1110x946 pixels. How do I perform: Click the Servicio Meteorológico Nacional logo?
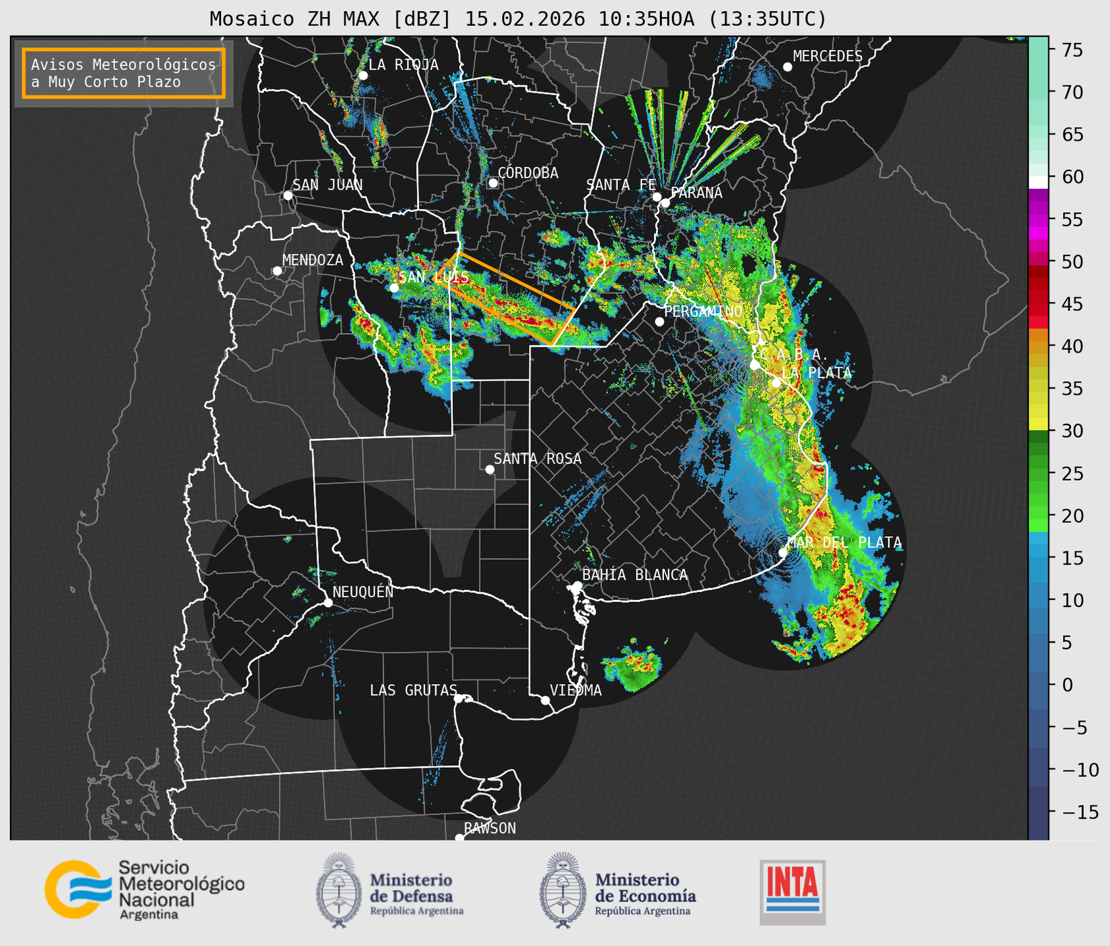144,889
